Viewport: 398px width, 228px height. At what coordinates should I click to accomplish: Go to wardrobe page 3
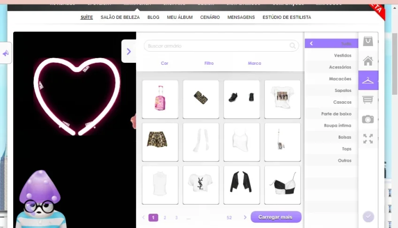click(176, 218)
